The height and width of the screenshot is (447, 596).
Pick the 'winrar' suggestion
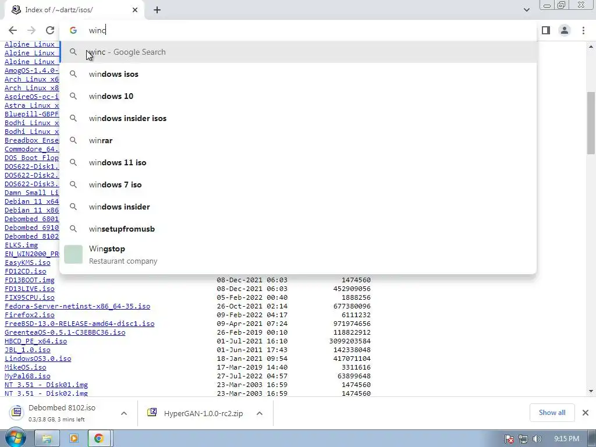click(x=298, y=140)
